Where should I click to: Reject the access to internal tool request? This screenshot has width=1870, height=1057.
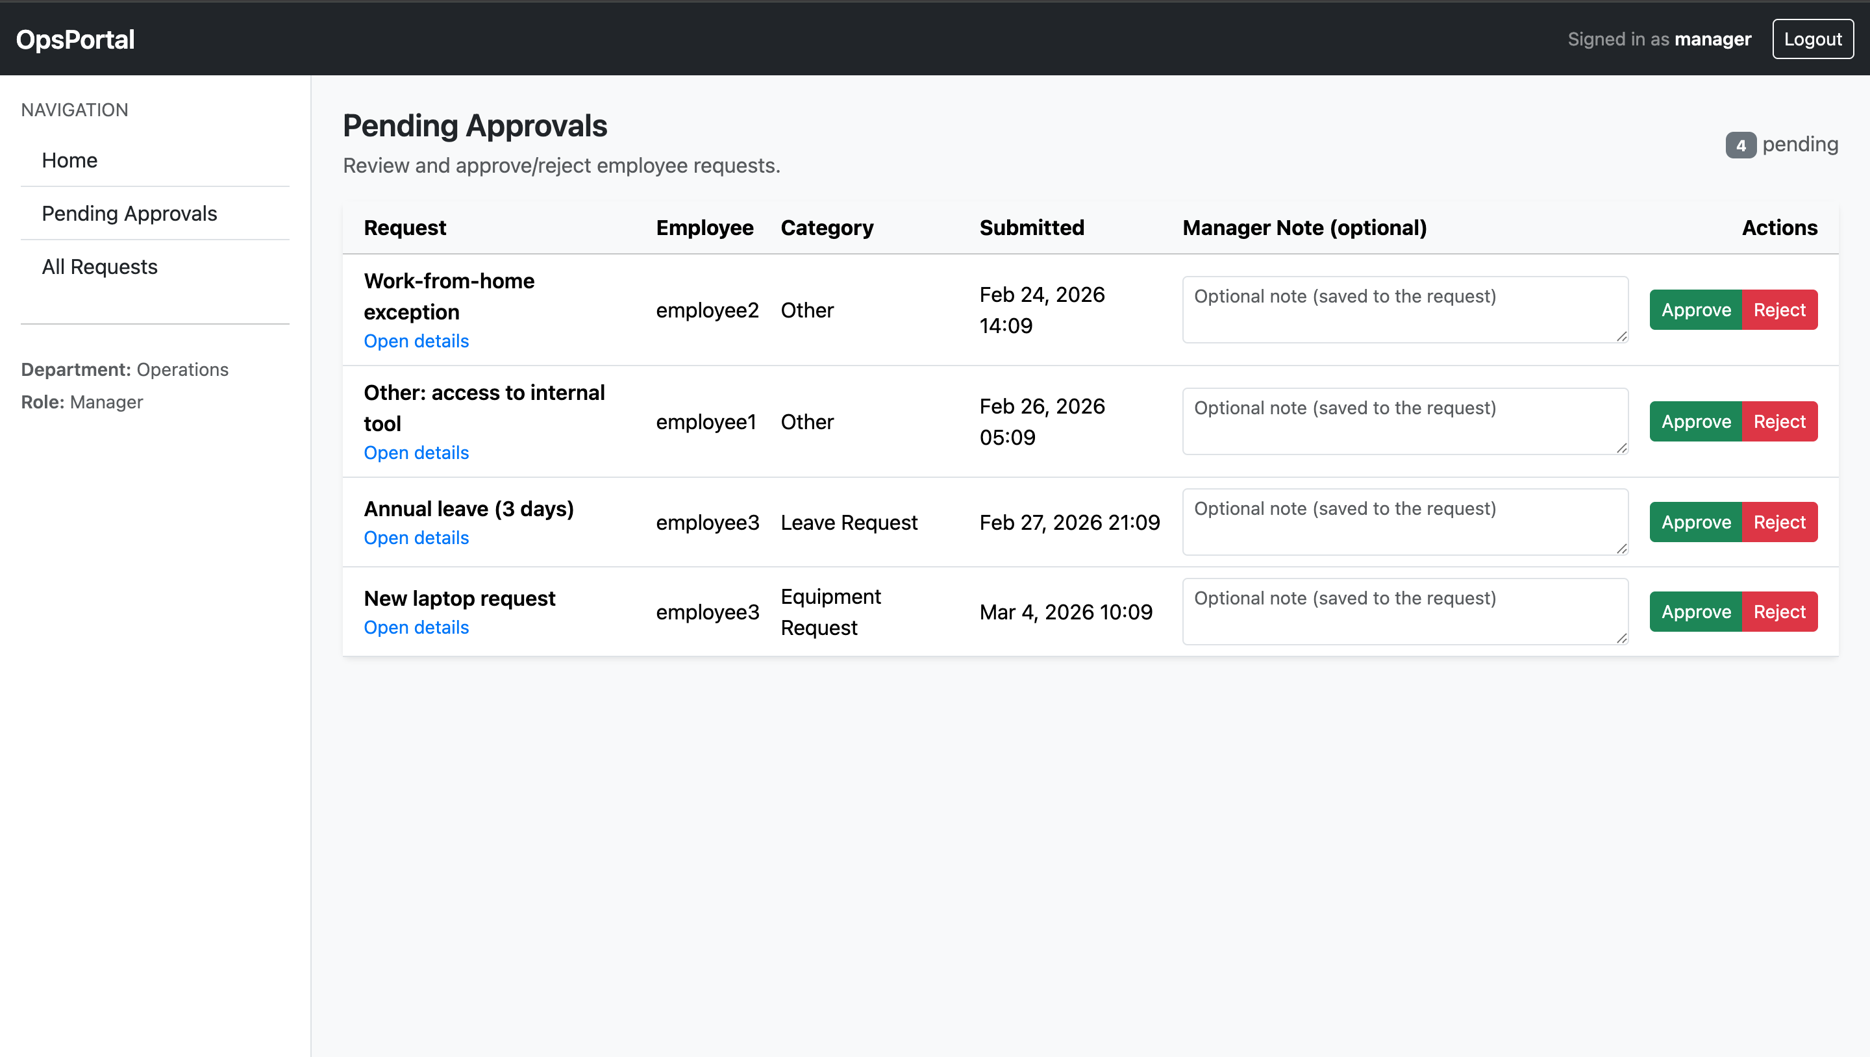(1779, 422)
